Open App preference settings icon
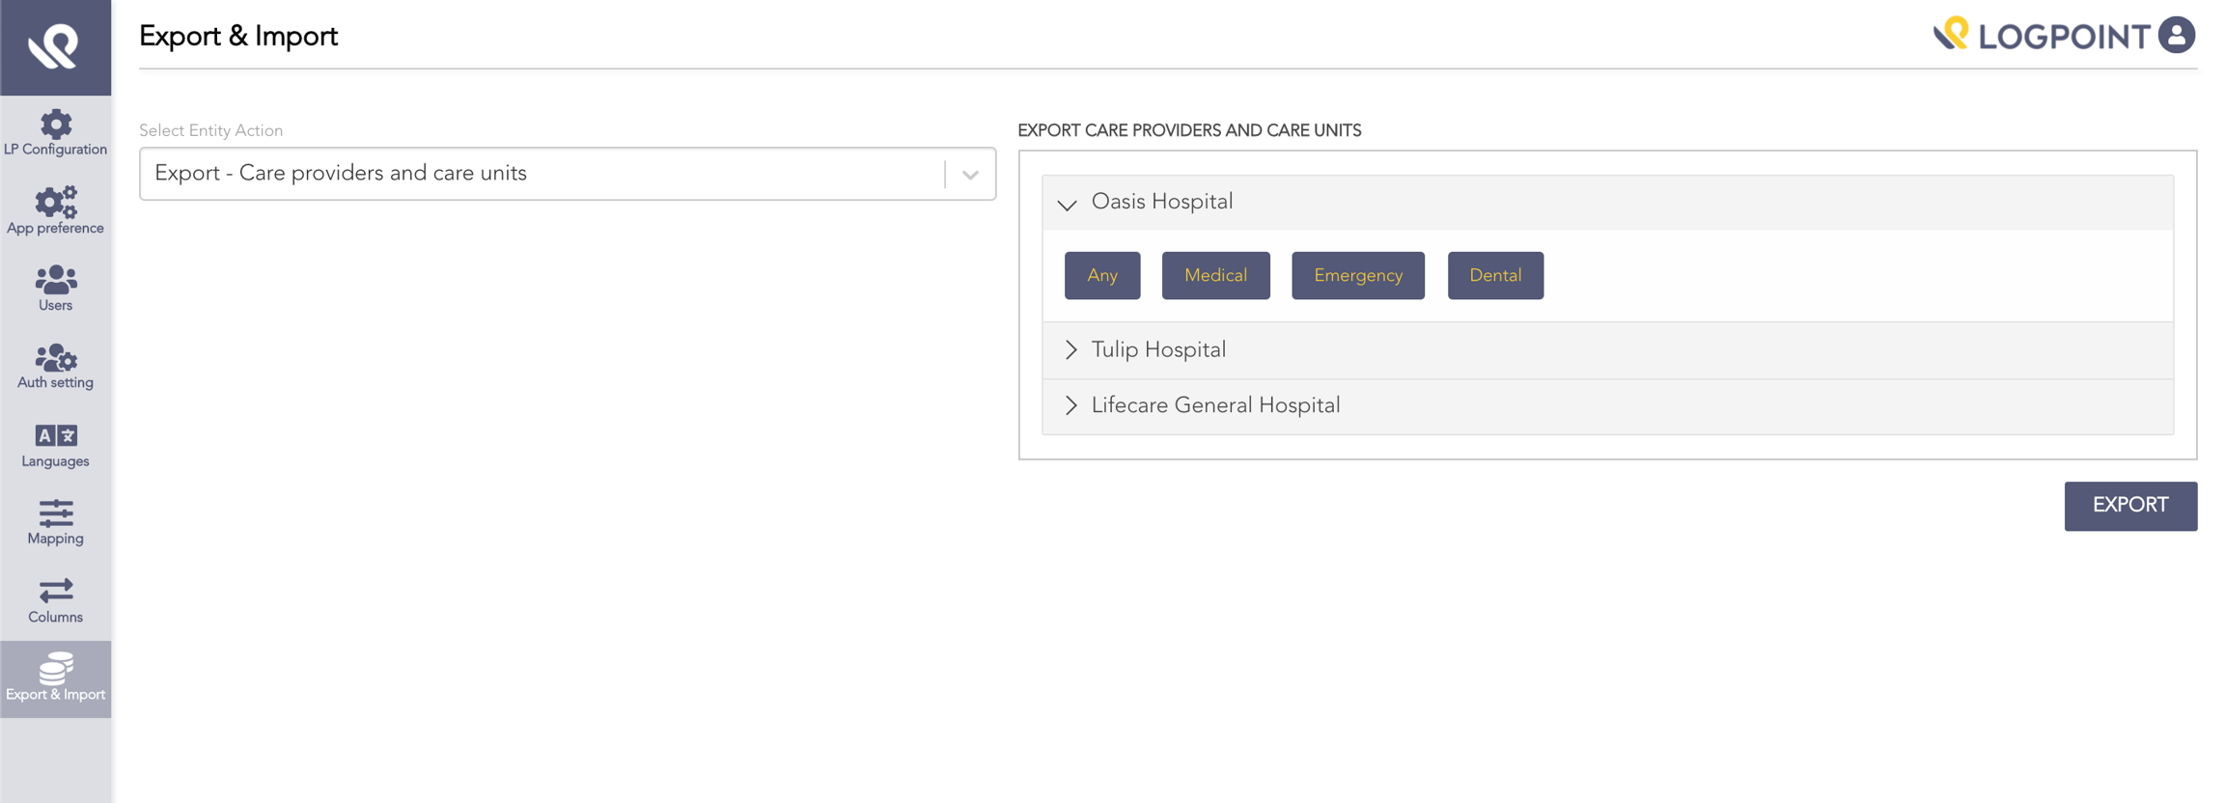 point(56,202)
